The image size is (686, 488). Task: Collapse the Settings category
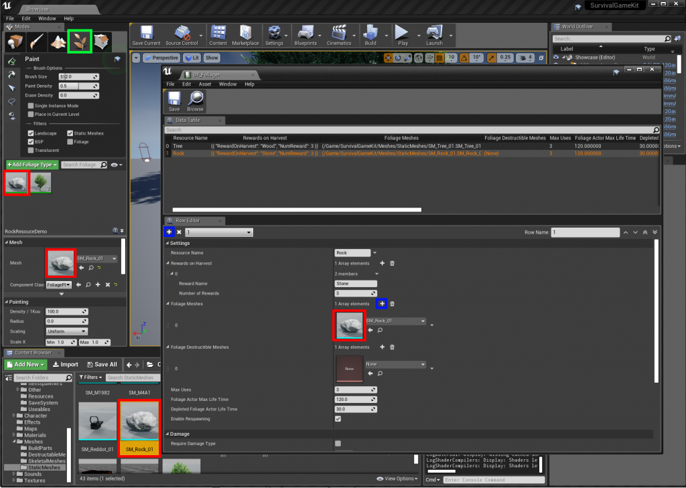point(167,243)
